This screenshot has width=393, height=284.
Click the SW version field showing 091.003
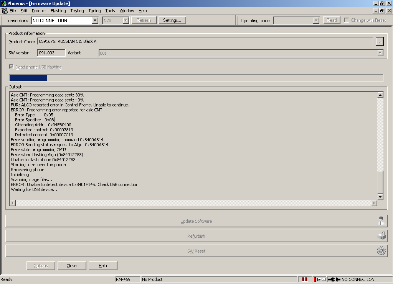click(x=51, y=53)
